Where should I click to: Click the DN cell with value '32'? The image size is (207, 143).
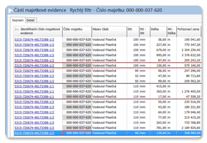[x=133, y=76]
